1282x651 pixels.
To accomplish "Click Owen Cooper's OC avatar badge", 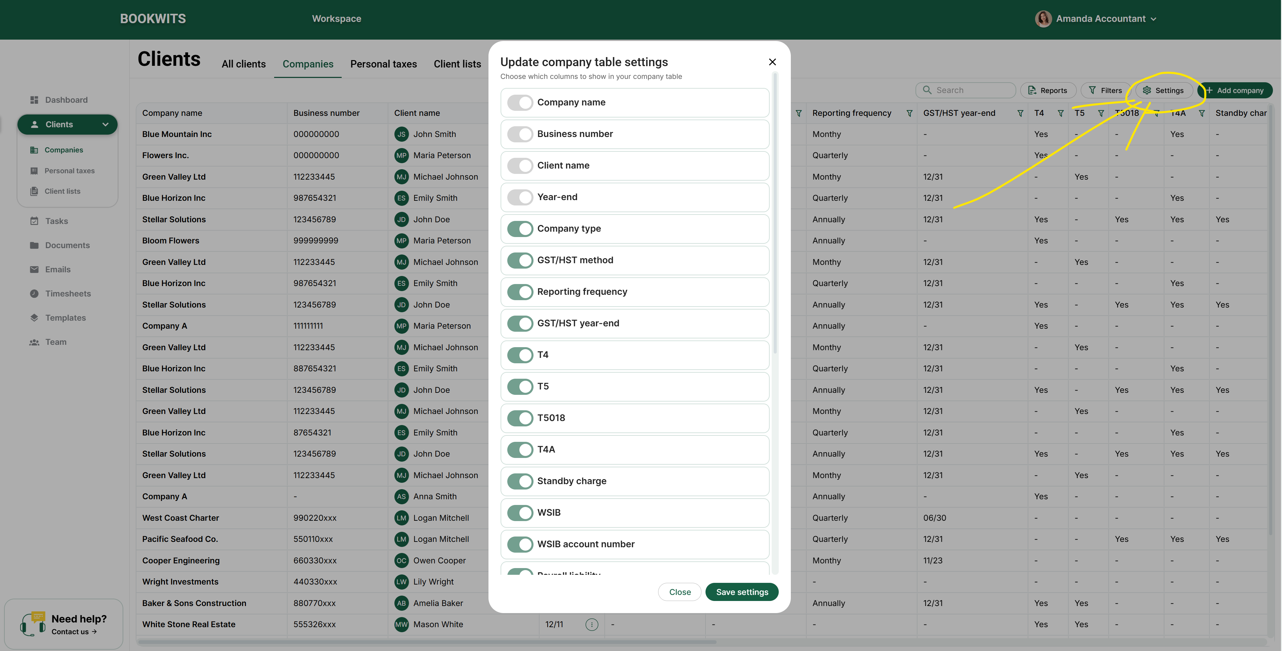I will 401,560.
